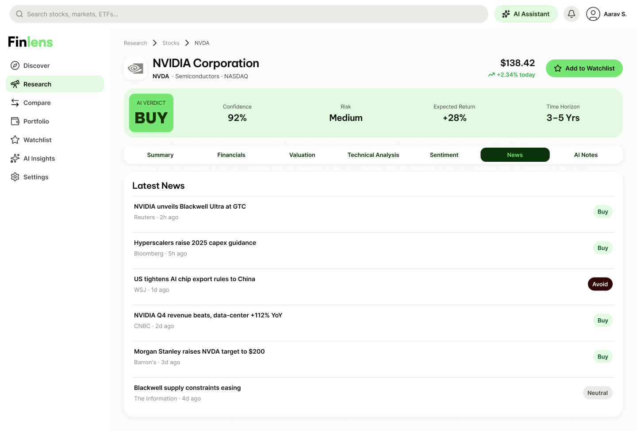The width and height of the screenshot is (637, 431).
Task: Click the Settings gear icon
Action: tap(15, 177)
